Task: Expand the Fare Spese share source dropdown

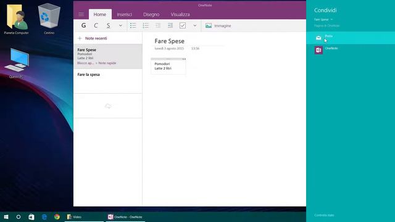Action: [323, 19]
